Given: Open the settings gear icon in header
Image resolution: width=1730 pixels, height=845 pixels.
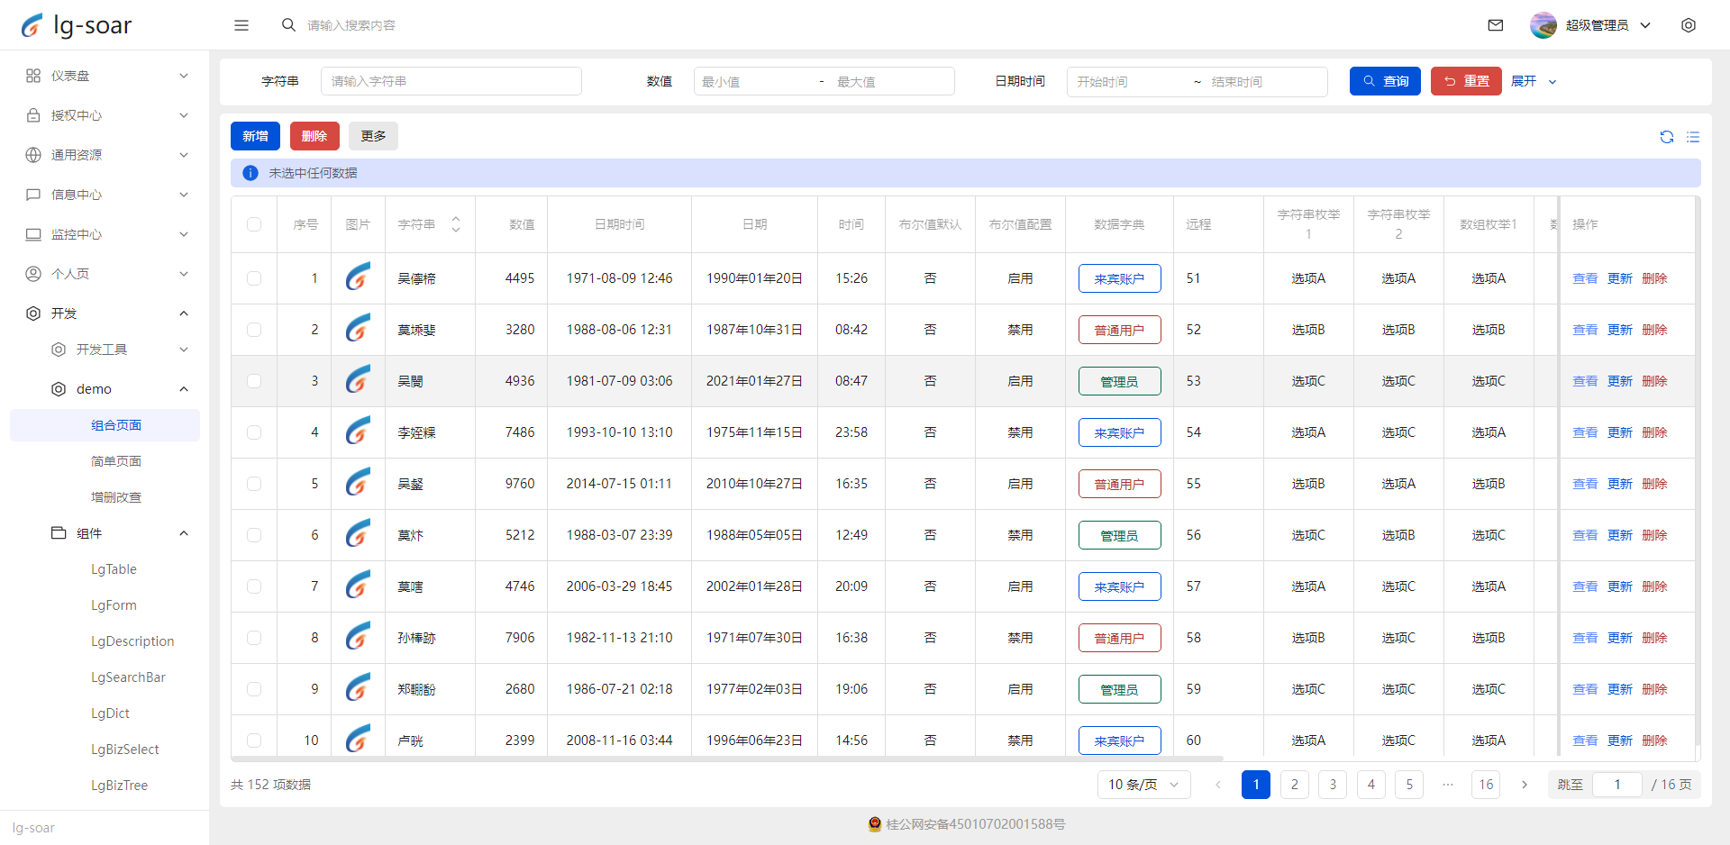Looking at the screenshot, I should [1689, 25].
